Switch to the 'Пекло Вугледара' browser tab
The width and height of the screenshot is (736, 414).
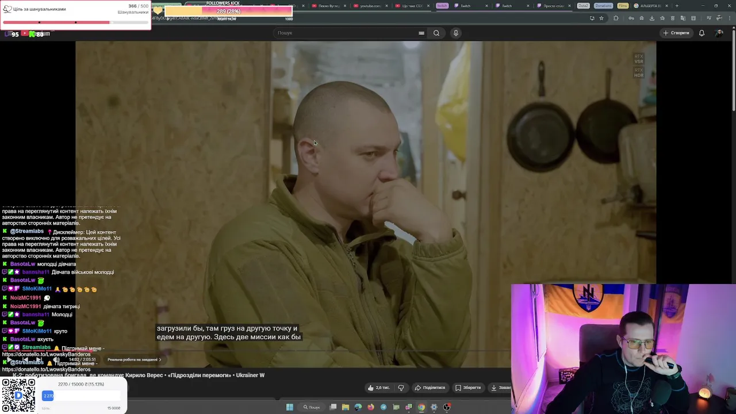[330, 6]
